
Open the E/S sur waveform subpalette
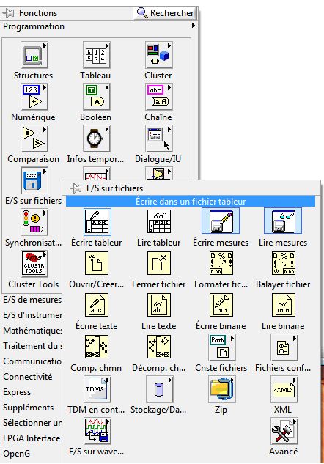coord(97,431)
